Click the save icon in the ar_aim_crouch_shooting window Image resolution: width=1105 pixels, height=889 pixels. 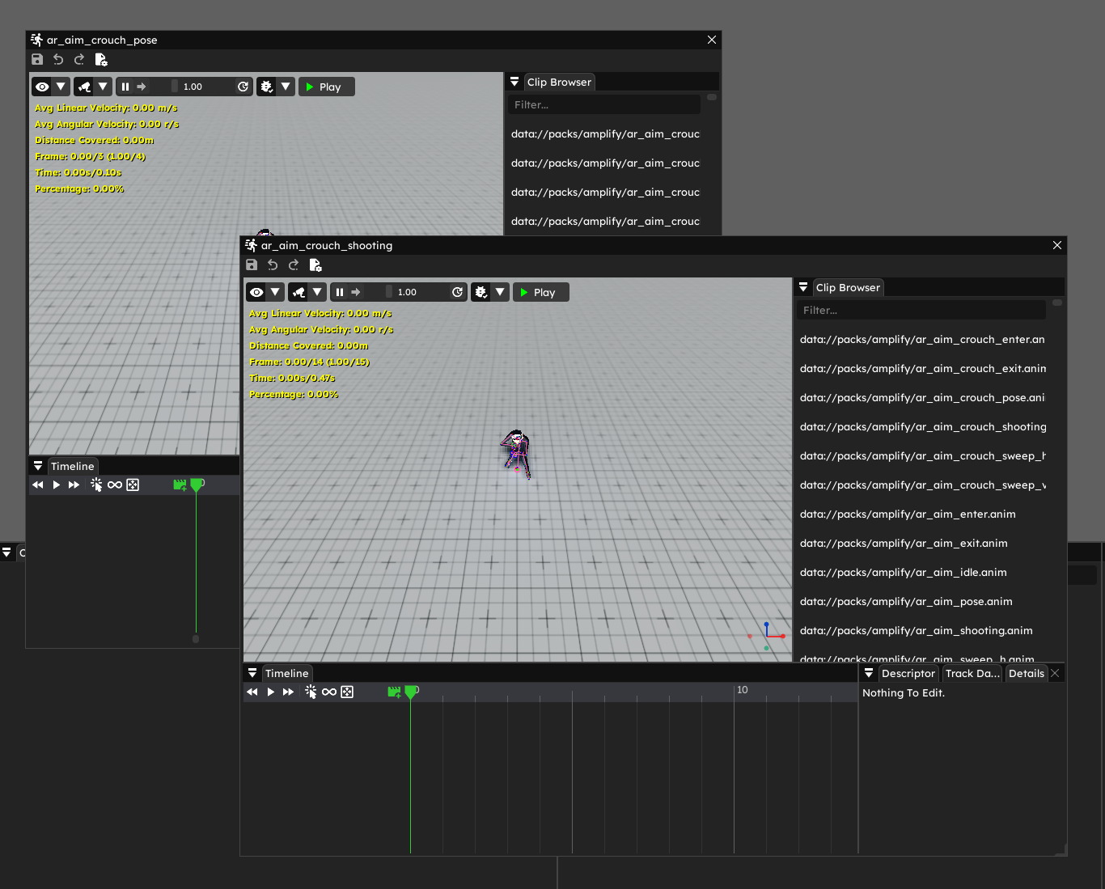click(x=252, y=265)
